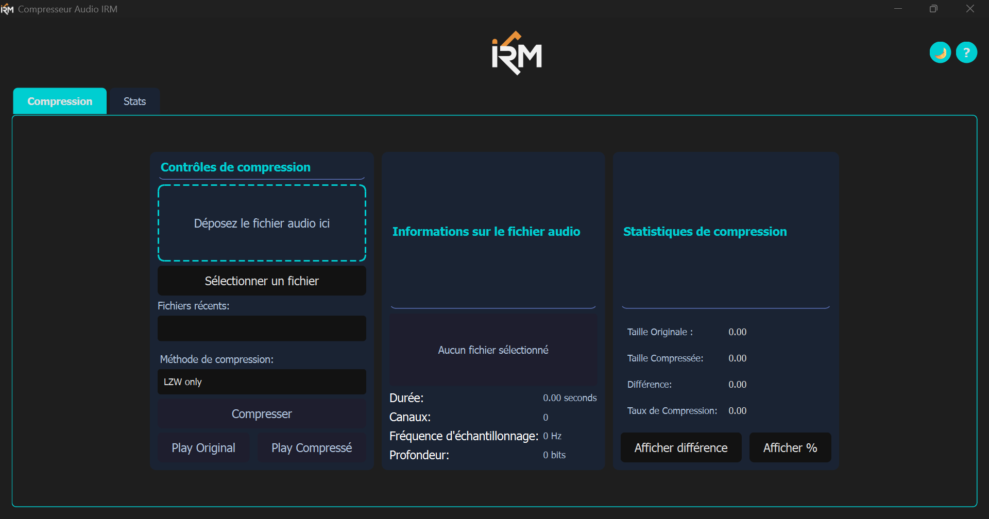Click the 'Déposez le fichier audio ici' drop zone
This screenshot has width=989, height=519.
[262, 223]
